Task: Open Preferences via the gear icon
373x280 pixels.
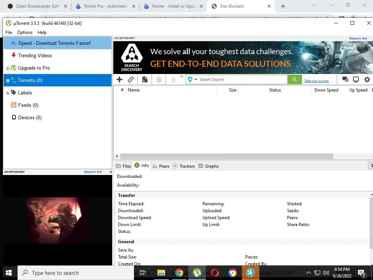Action: [367, 79]
